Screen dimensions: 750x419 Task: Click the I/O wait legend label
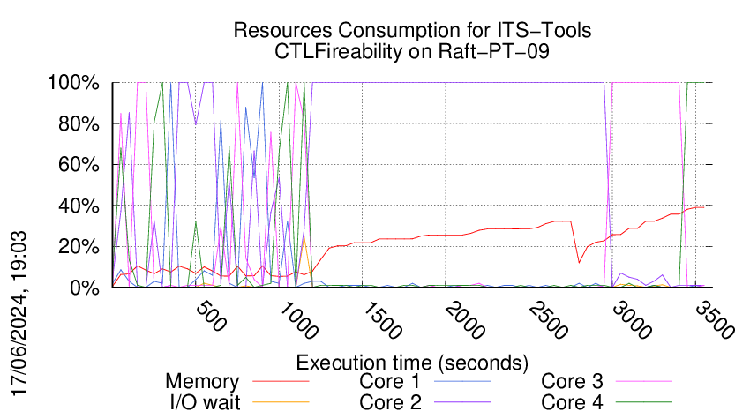206,402
